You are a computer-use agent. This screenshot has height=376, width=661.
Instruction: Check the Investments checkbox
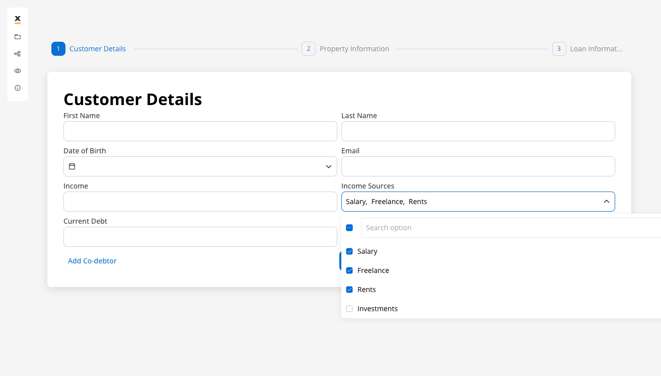349,309
